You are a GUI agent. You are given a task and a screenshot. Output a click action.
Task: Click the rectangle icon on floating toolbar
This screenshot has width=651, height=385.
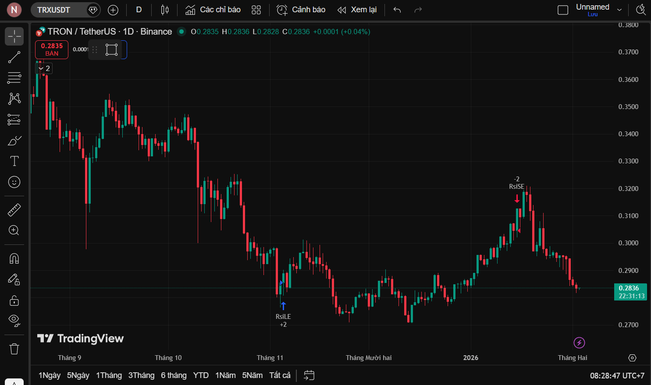[112, 49]
